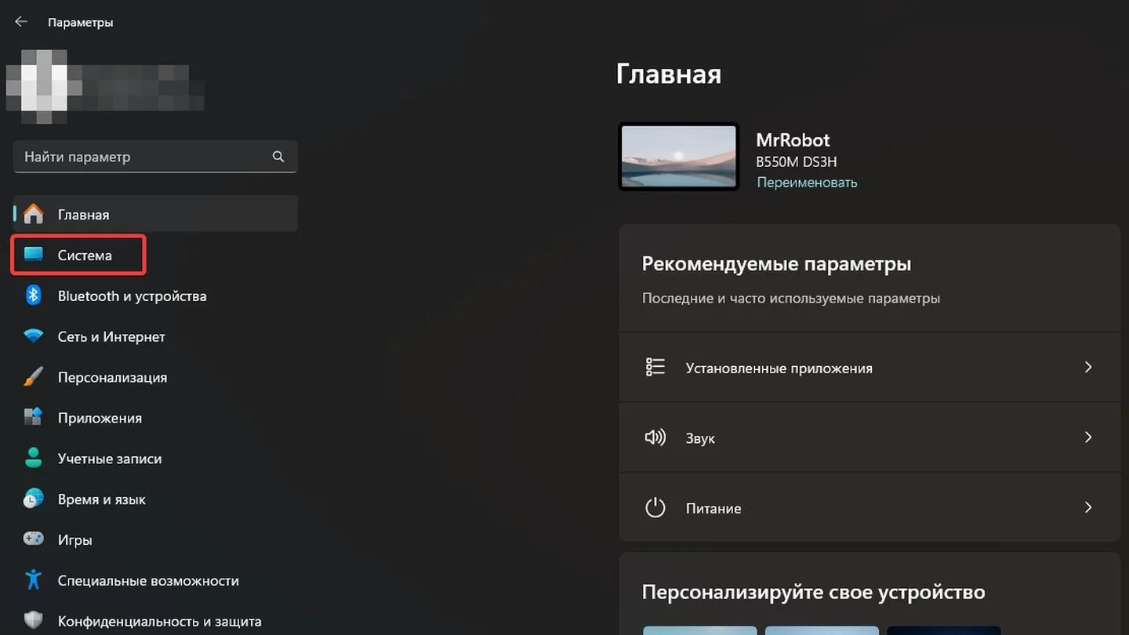Click the MrRobot desktop wallpaper thumbnail
Image resolution: width=1129 pixels, height=635 pixels.
coord(678,157)
